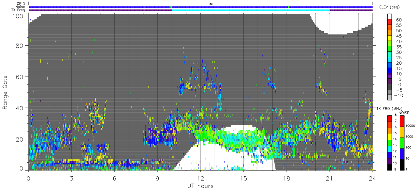
Task: Click the Range Gate axis title
Action: point(5,92)
